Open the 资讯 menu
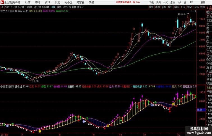This screenshot has height=136, width=212. tap(47, 2)
